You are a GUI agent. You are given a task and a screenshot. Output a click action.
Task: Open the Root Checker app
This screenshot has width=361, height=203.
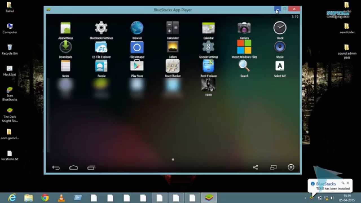(173, 66)
